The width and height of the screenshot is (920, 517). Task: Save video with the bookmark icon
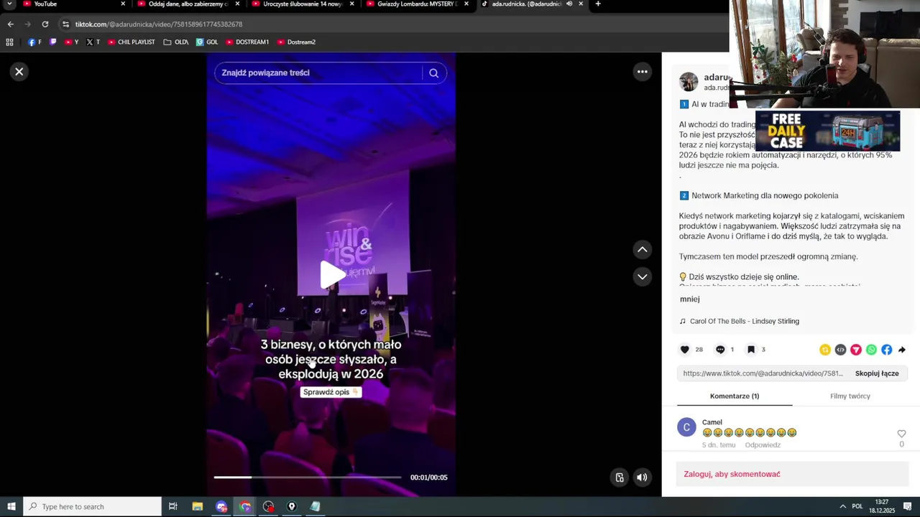click(x=751, y=350)
